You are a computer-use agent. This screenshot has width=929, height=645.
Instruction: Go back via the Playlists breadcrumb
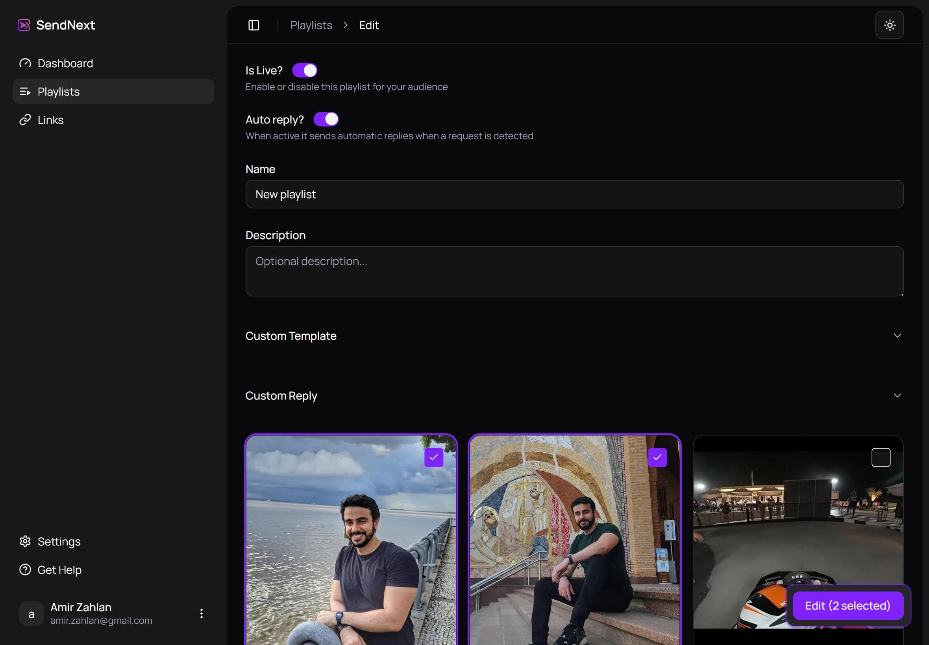pyautogui.click(x=311, y=25)
